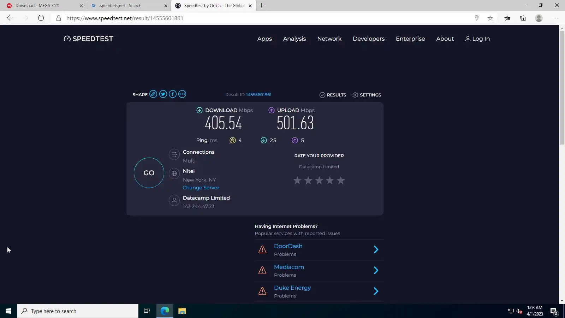Open the Apps nav menu
The width and height of the screenshot is (565, 318).
[x=264, y=39]
